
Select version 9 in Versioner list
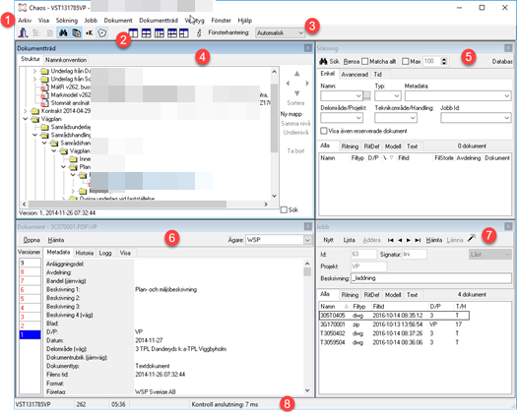tap(30, 263)
